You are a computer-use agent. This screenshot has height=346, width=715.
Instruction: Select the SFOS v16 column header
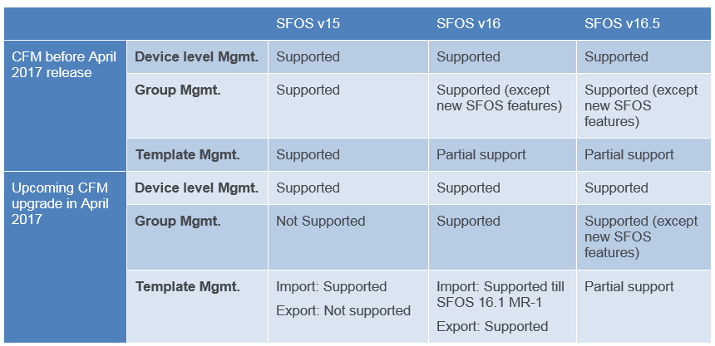(x=468, y=23)
